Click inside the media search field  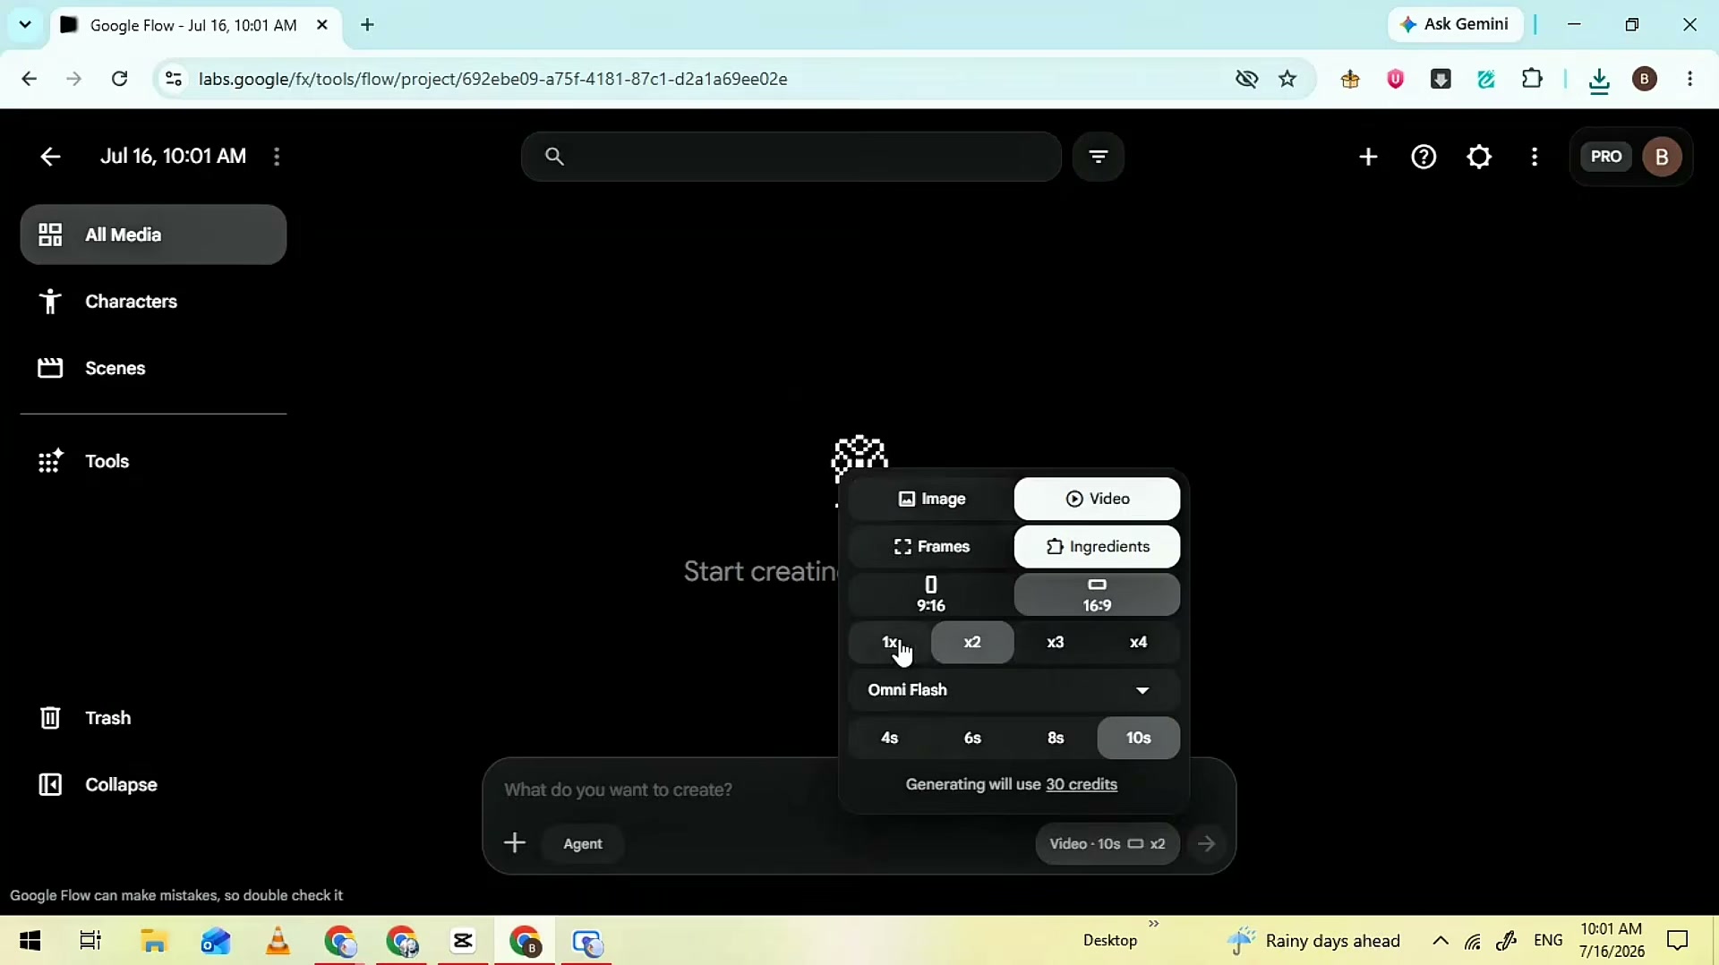pyautogui.click(x=791, y=157)
